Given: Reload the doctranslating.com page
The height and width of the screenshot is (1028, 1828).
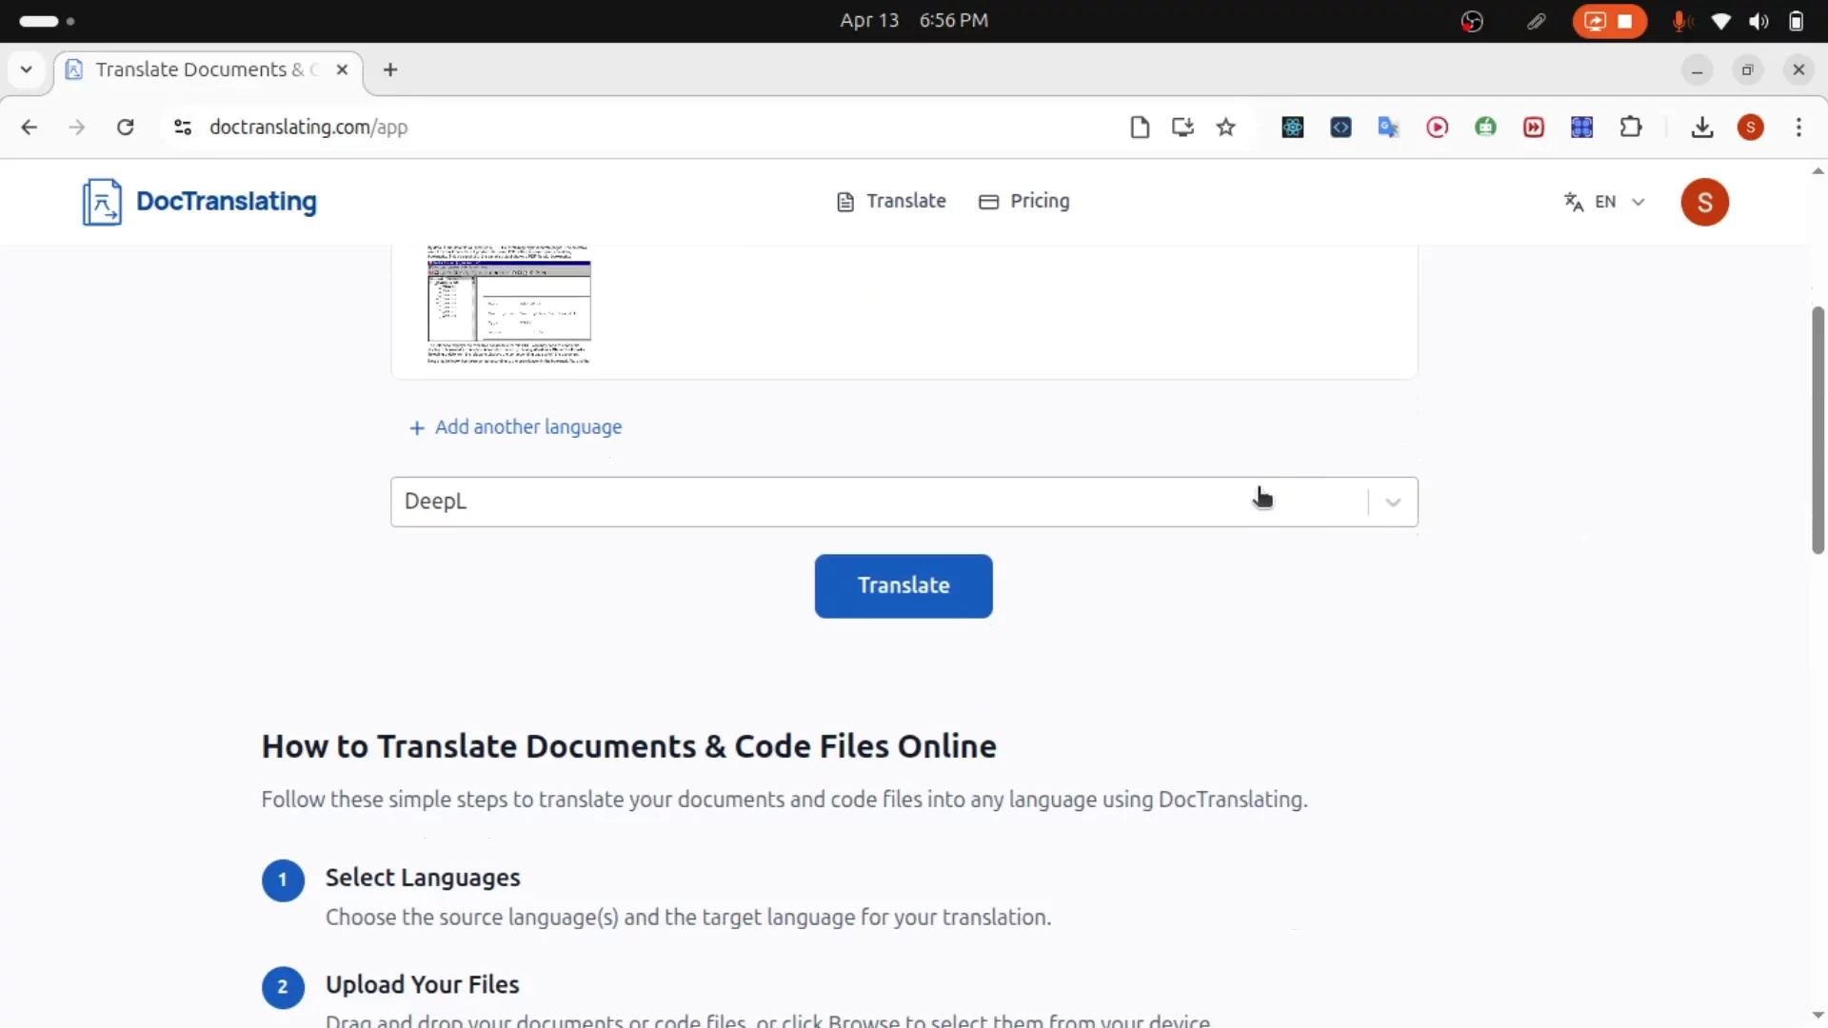Looking at the screenshot, I should pyautogui.click(x=126, y=128).
